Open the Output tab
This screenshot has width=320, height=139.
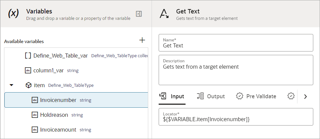pos(211,96)
